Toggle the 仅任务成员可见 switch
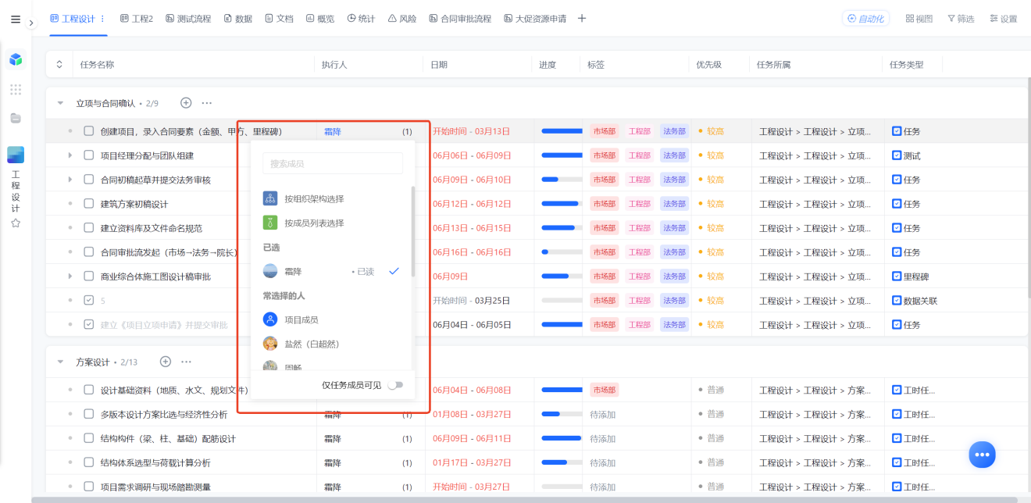Image resolution: width=1031 pixels, height=503 pixels. point(395,385)
